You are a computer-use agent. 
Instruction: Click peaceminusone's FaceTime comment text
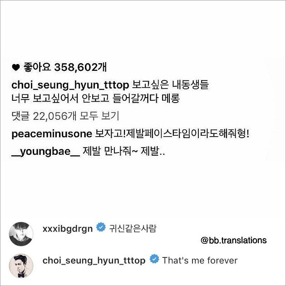(172, 134)
